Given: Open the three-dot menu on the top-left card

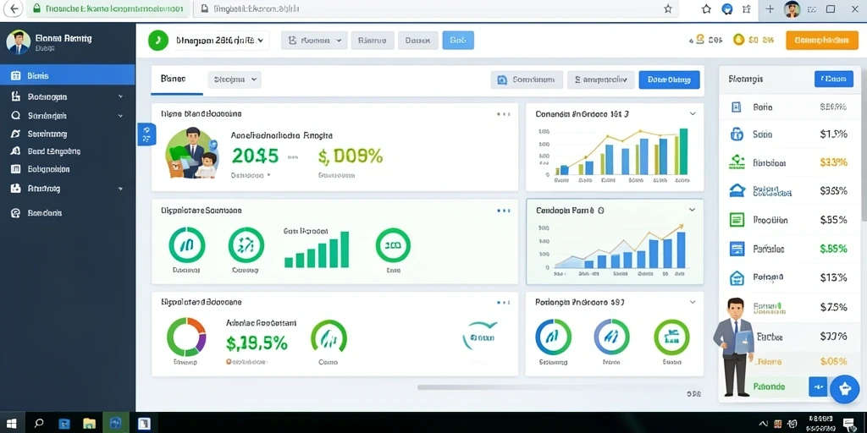Looking at the screenshot, I should (503, 114).
